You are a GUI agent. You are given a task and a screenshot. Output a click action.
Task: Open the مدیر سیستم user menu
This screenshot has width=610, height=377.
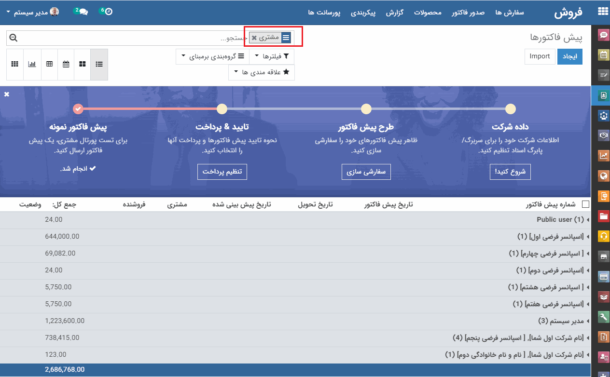33,12
